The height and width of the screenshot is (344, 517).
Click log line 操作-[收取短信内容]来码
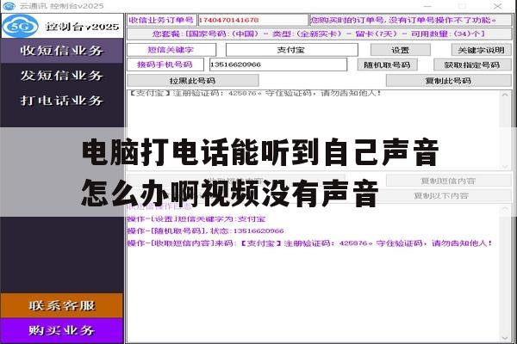[x=310, y=243]
